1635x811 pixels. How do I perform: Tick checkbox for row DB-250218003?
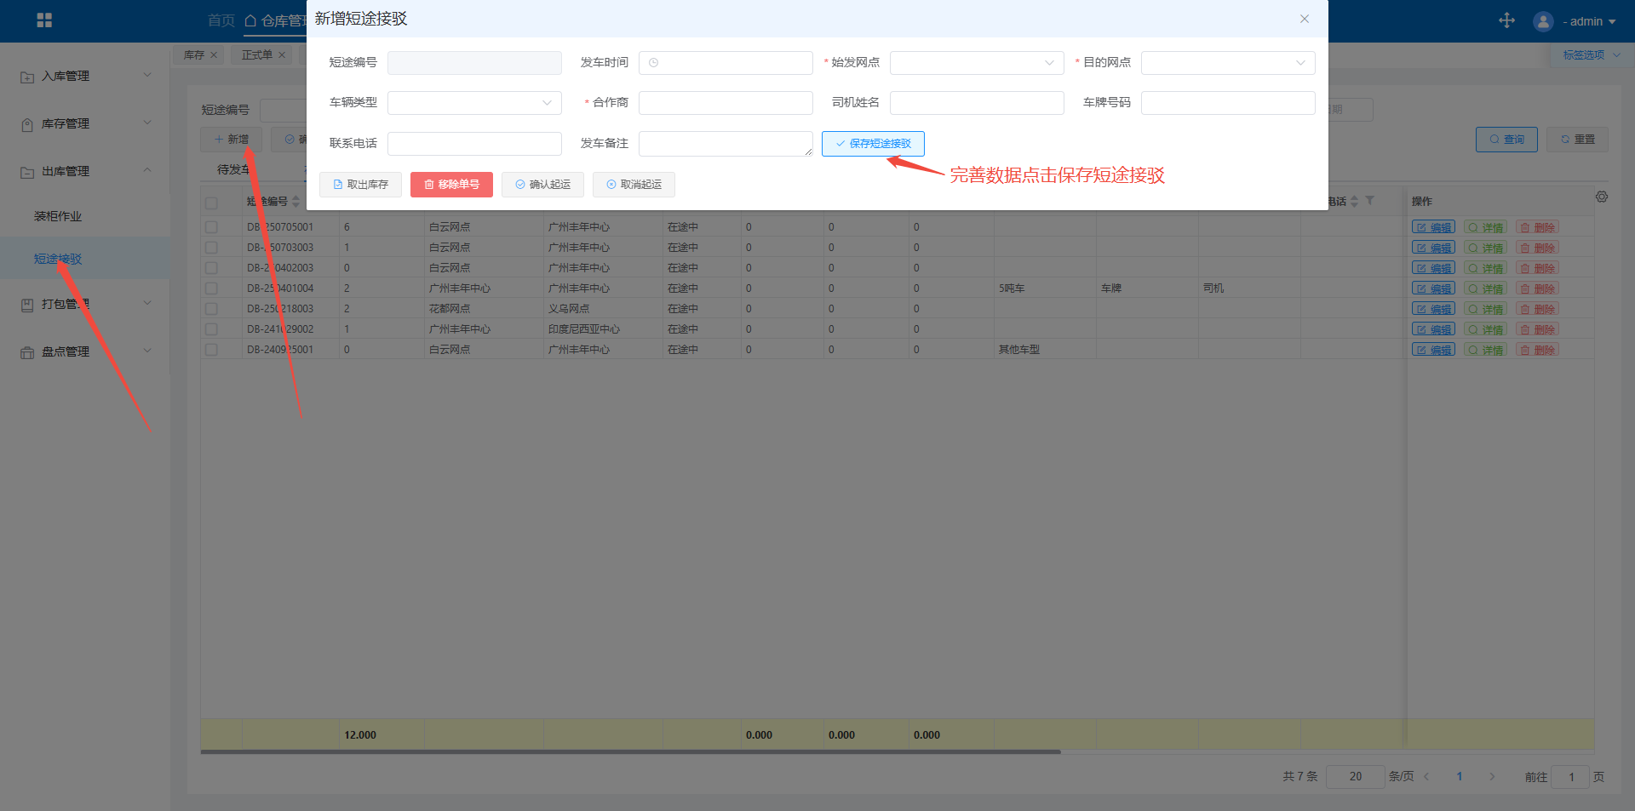pyautogui.click(x=211, y=309)
